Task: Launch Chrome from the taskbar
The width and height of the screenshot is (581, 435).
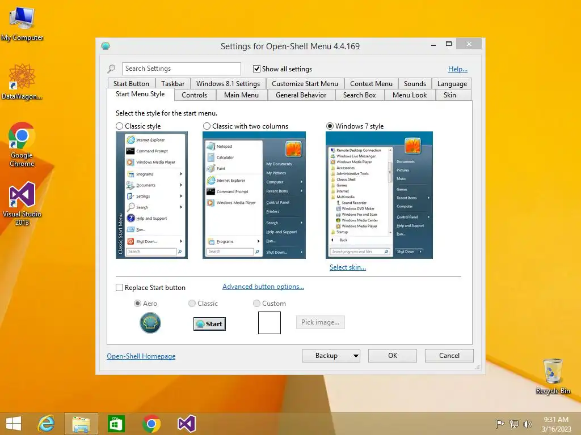Action: point(151,424)
